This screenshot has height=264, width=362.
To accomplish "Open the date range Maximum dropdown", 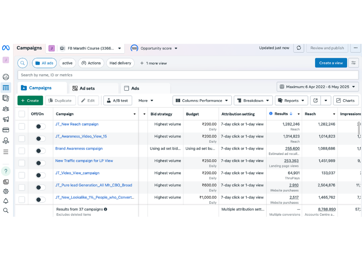I will tap(318, 87).
